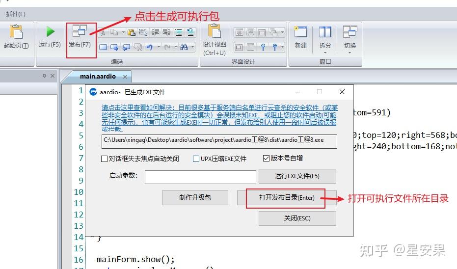Click the uncomment lines icon with arrow
Screen dimensions: 457x269
(x=190, y=32)
